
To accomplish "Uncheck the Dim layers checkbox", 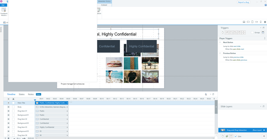I will coord(235,136).
